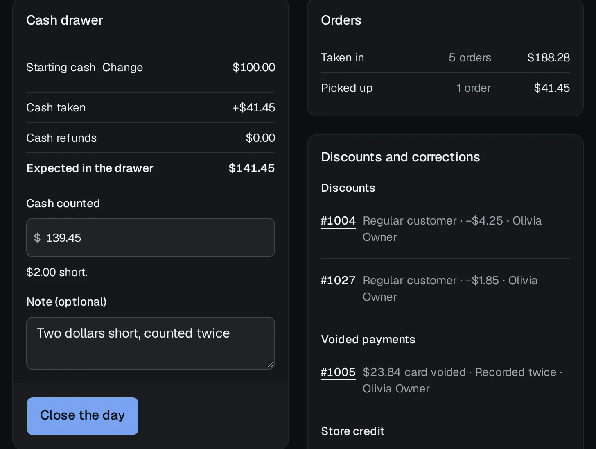Click the 'Picked up' row label

pos(347,88)
